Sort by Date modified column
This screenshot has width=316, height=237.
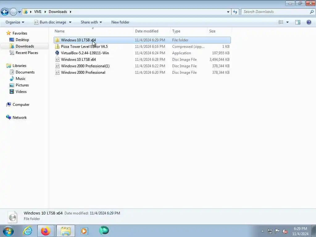[x=151, y=31]
